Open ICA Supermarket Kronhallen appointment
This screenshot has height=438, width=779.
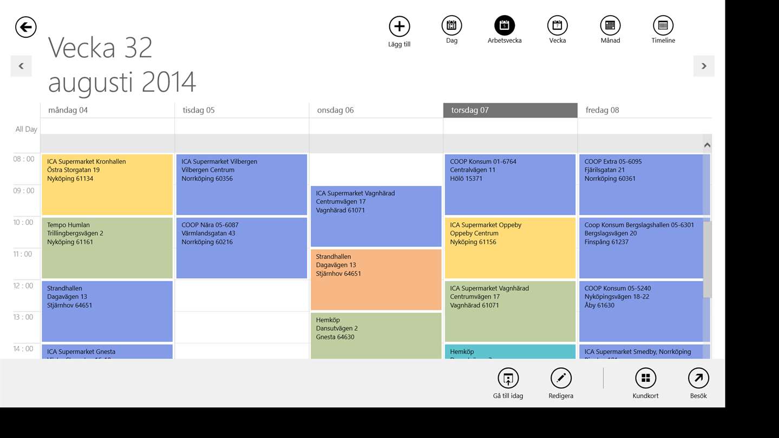click(107, 184)
